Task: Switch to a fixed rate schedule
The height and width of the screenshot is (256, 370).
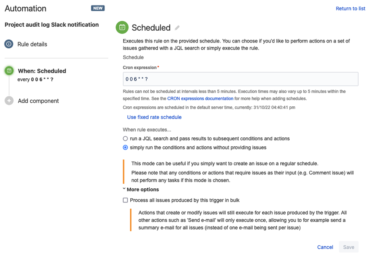Action: coord(154,117)
